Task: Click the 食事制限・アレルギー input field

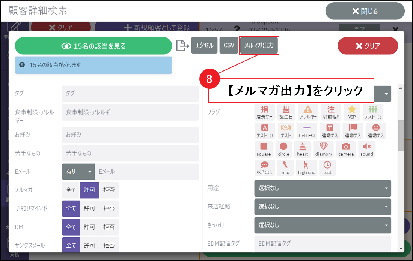Action: [x=130, y=112]
